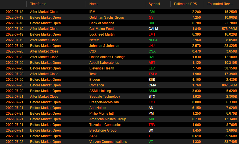Select the NFLX ticker symbol
This screenshot has height=144, width=239.
coord(153,40)
